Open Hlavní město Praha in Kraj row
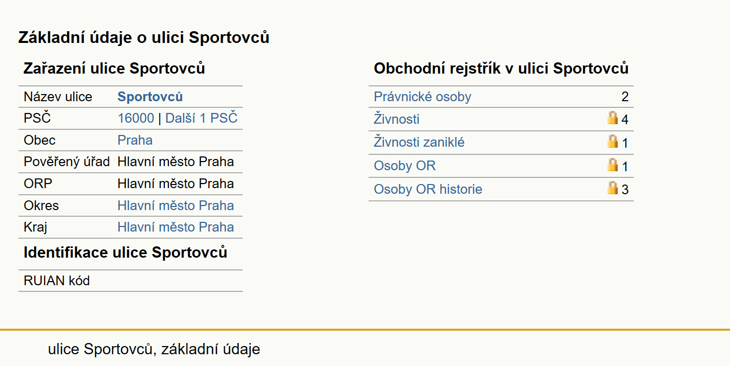730x366 pixels. click(176, 227)
